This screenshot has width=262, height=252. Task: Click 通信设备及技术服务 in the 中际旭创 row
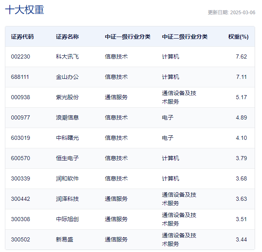pyautogui.click(x=179, y=219)
